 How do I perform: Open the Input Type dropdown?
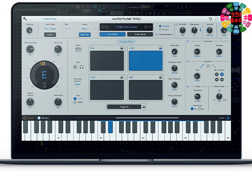52,29
